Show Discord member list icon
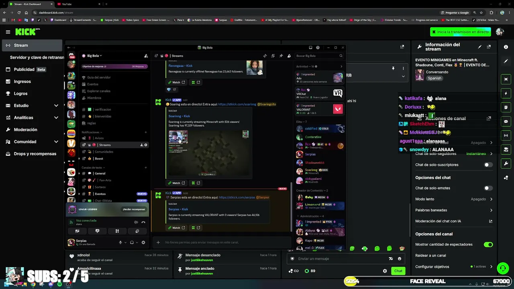 289,56
